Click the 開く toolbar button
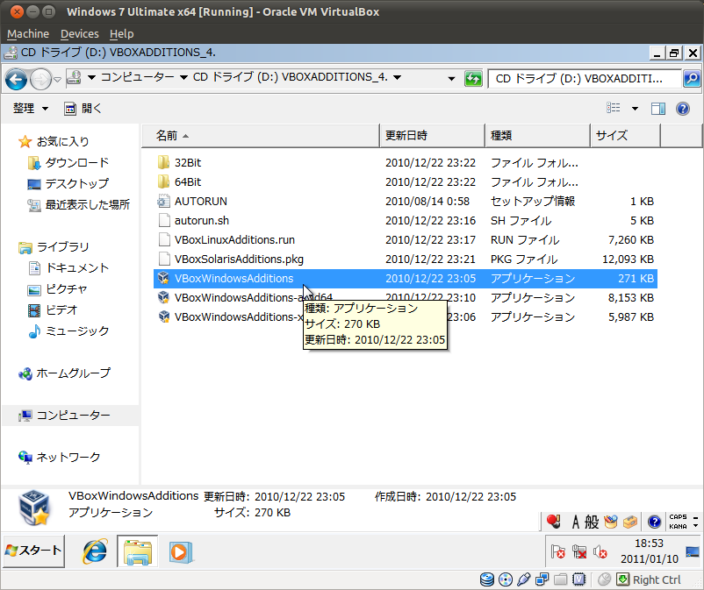Viewport: 704px width, 590px height. 83,109
